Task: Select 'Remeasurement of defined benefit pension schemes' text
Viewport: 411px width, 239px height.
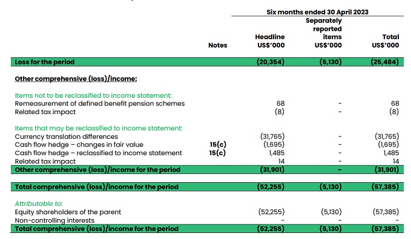Action: 100,104
